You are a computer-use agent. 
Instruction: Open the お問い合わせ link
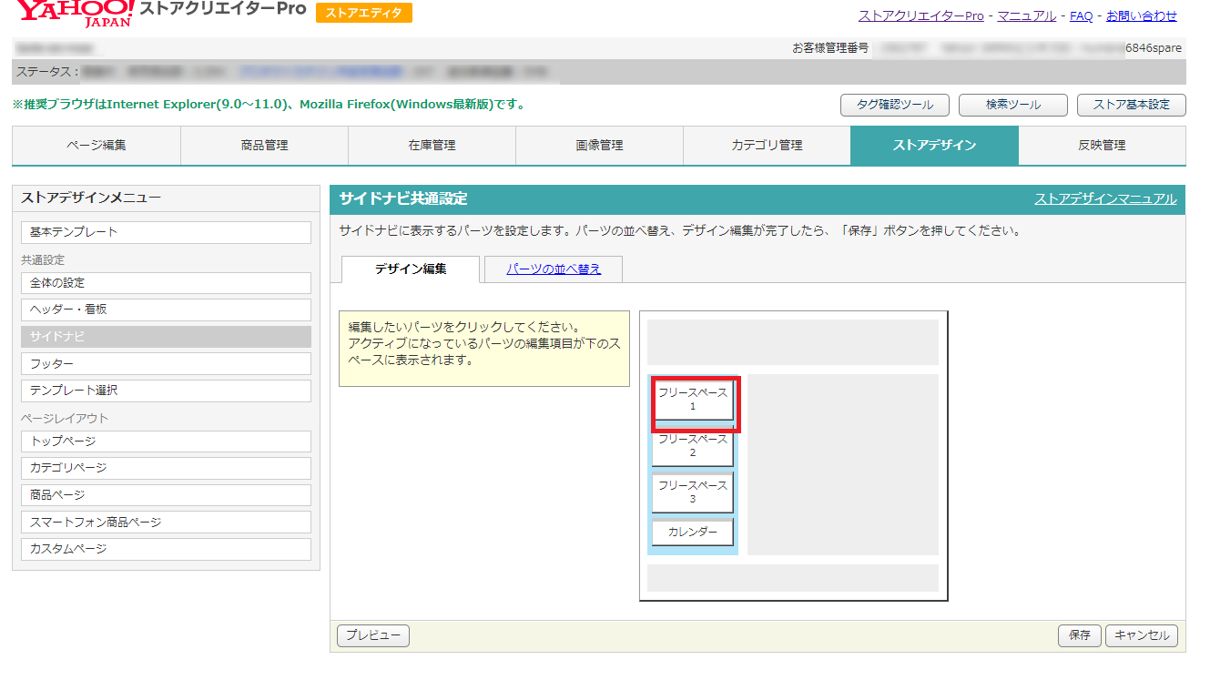pyautogui.click(x=1141, y=15)
